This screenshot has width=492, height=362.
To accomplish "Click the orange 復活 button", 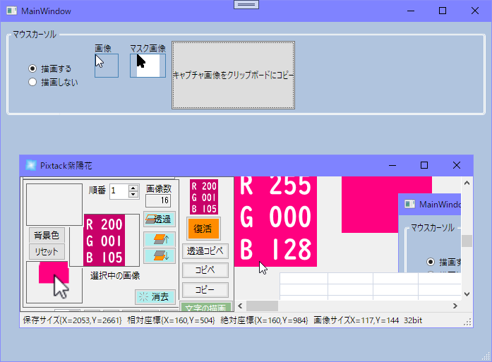I will (203, 229).
